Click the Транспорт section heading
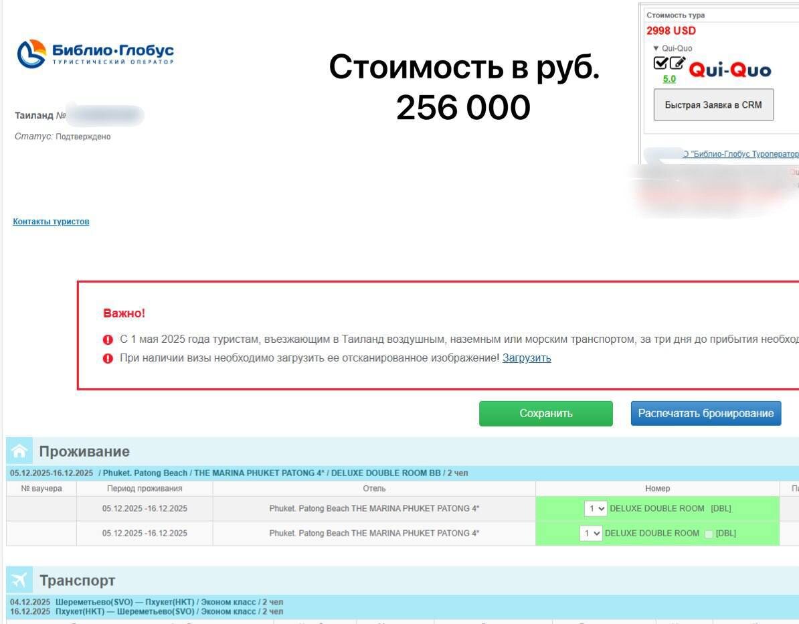Viewport: 799px width, 624px height. [x=78, y=580]
